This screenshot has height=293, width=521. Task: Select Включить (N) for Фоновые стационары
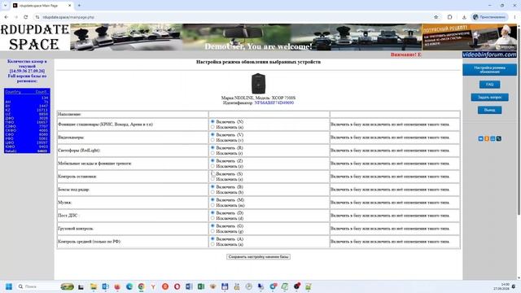(212, 121)
